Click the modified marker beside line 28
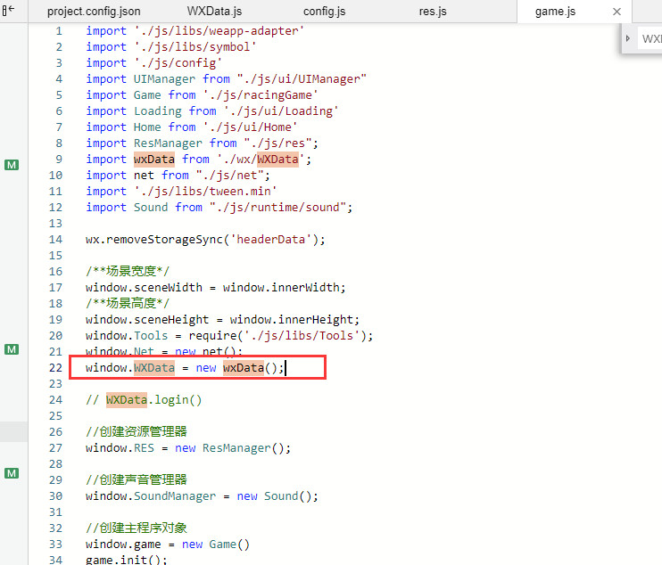This screenshot has width=662, height=565. click(x=12, y=473)
